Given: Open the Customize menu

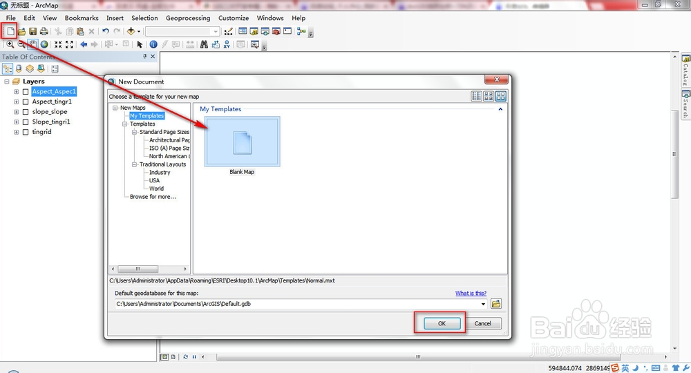Looking at the screenshot, I should pyautogui.click(x=234, y=18).
